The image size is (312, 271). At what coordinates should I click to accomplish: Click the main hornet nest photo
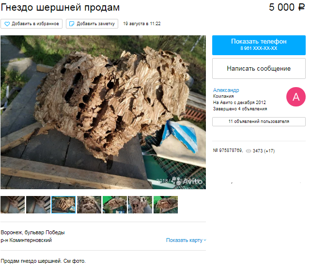(103, 112)
